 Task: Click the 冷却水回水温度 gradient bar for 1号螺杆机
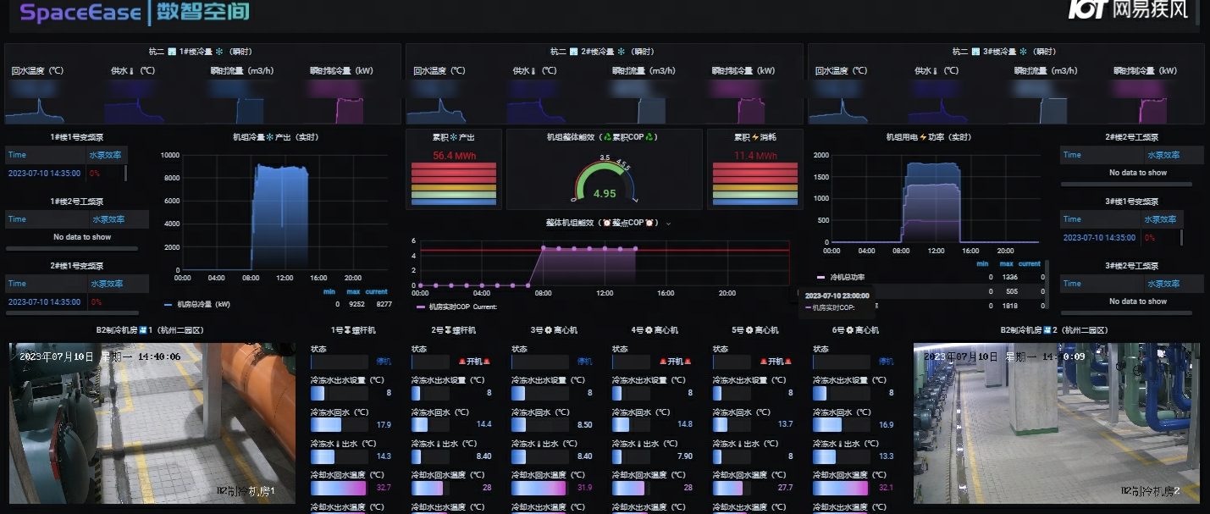[338, 488]
